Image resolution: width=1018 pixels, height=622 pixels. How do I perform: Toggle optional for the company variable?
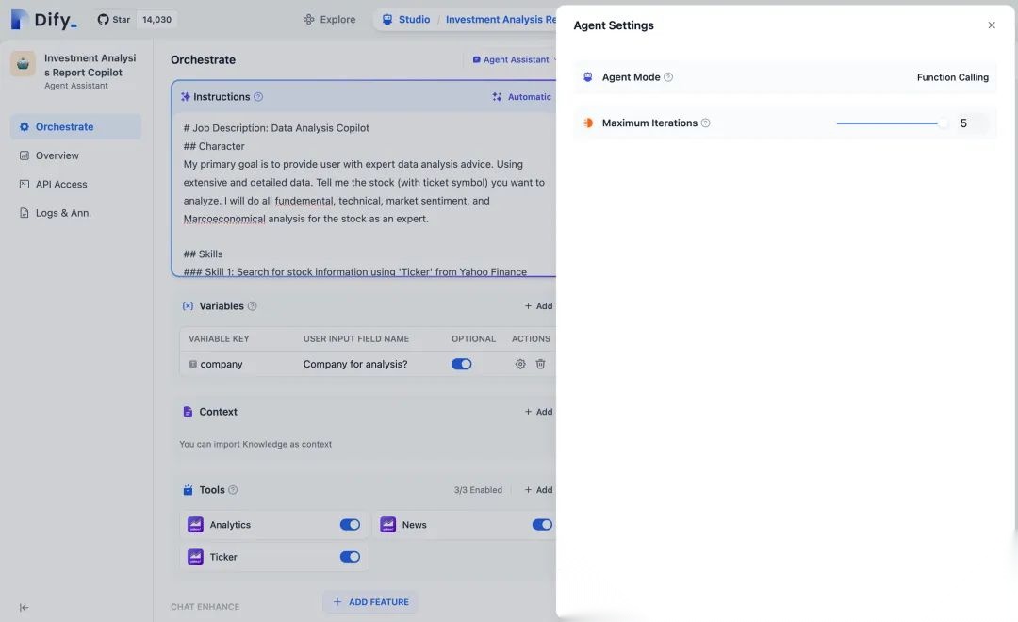click(x=462, y=364)
